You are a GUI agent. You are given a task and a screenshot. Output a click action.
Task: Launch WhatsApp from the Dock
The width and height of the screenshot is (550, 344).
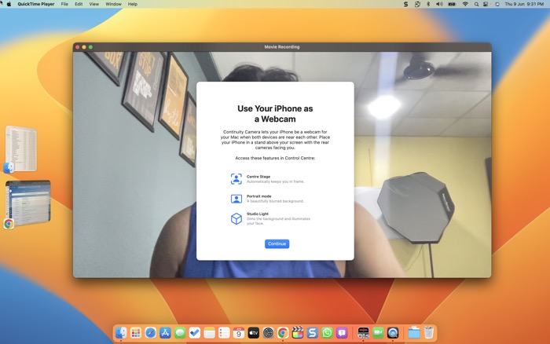point(327,332)
